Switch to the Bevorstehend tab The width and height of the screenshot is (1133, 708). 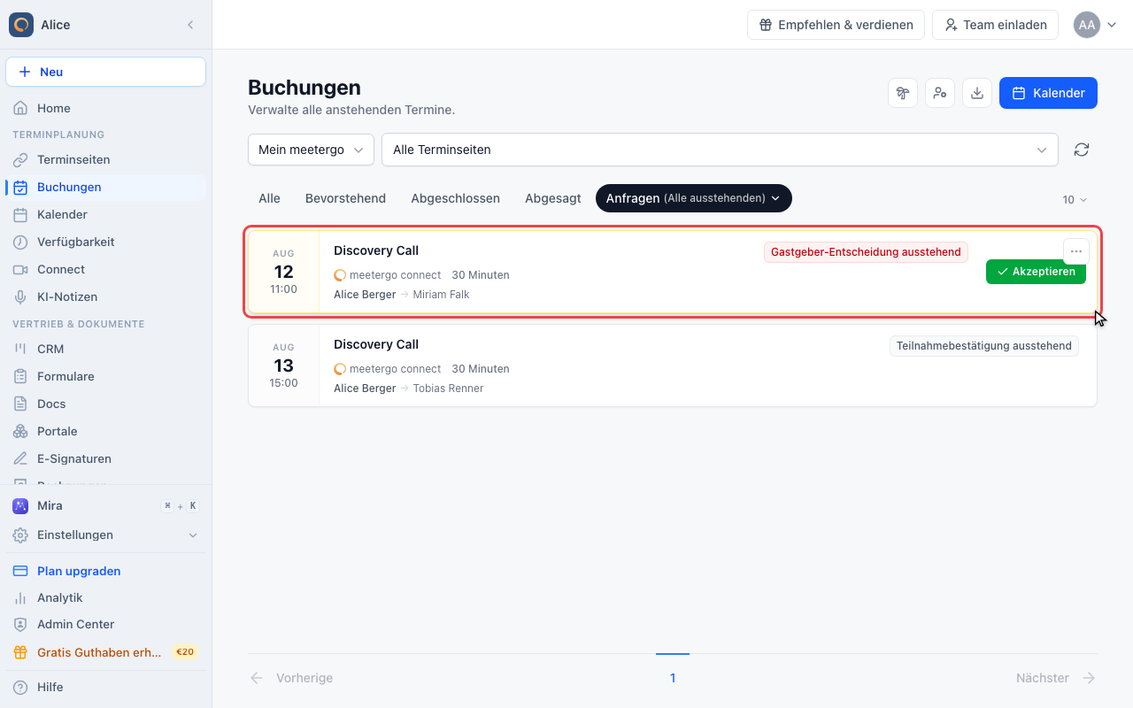[x=345, y=198]
